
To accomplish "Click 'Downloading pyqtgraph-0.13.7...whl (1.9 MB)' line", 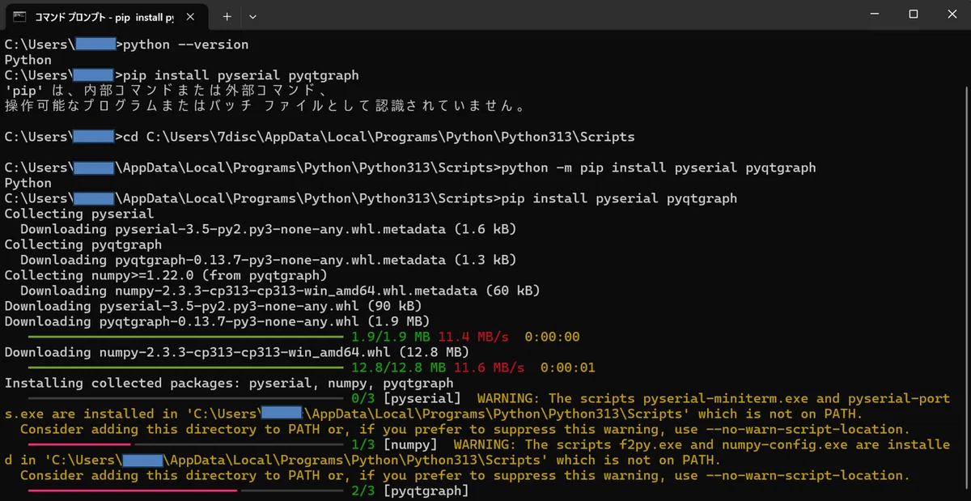I will pos(217,321).
